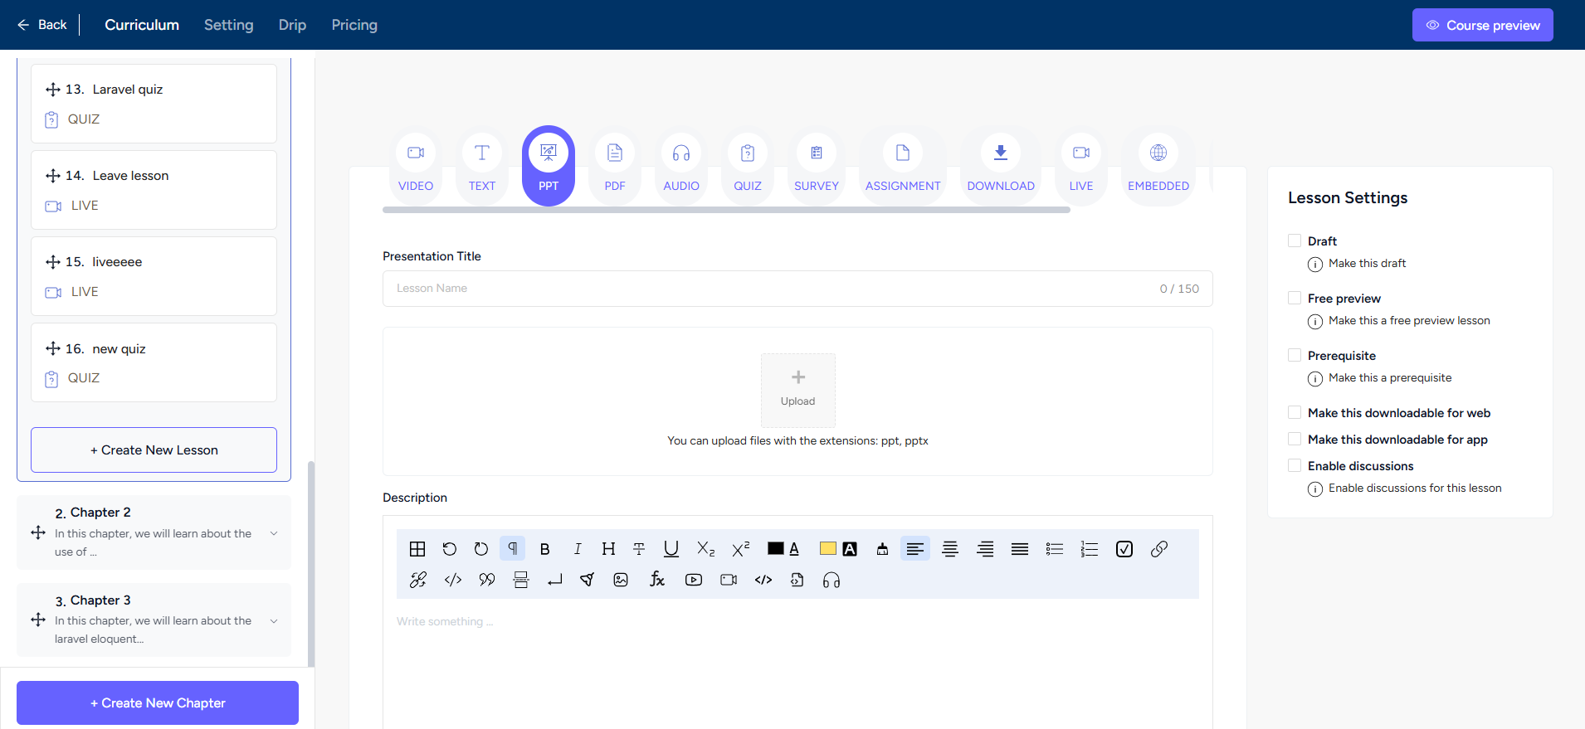Insert a horizontal page break
This screenshot has width=1585, height=729.
point(521,580)
